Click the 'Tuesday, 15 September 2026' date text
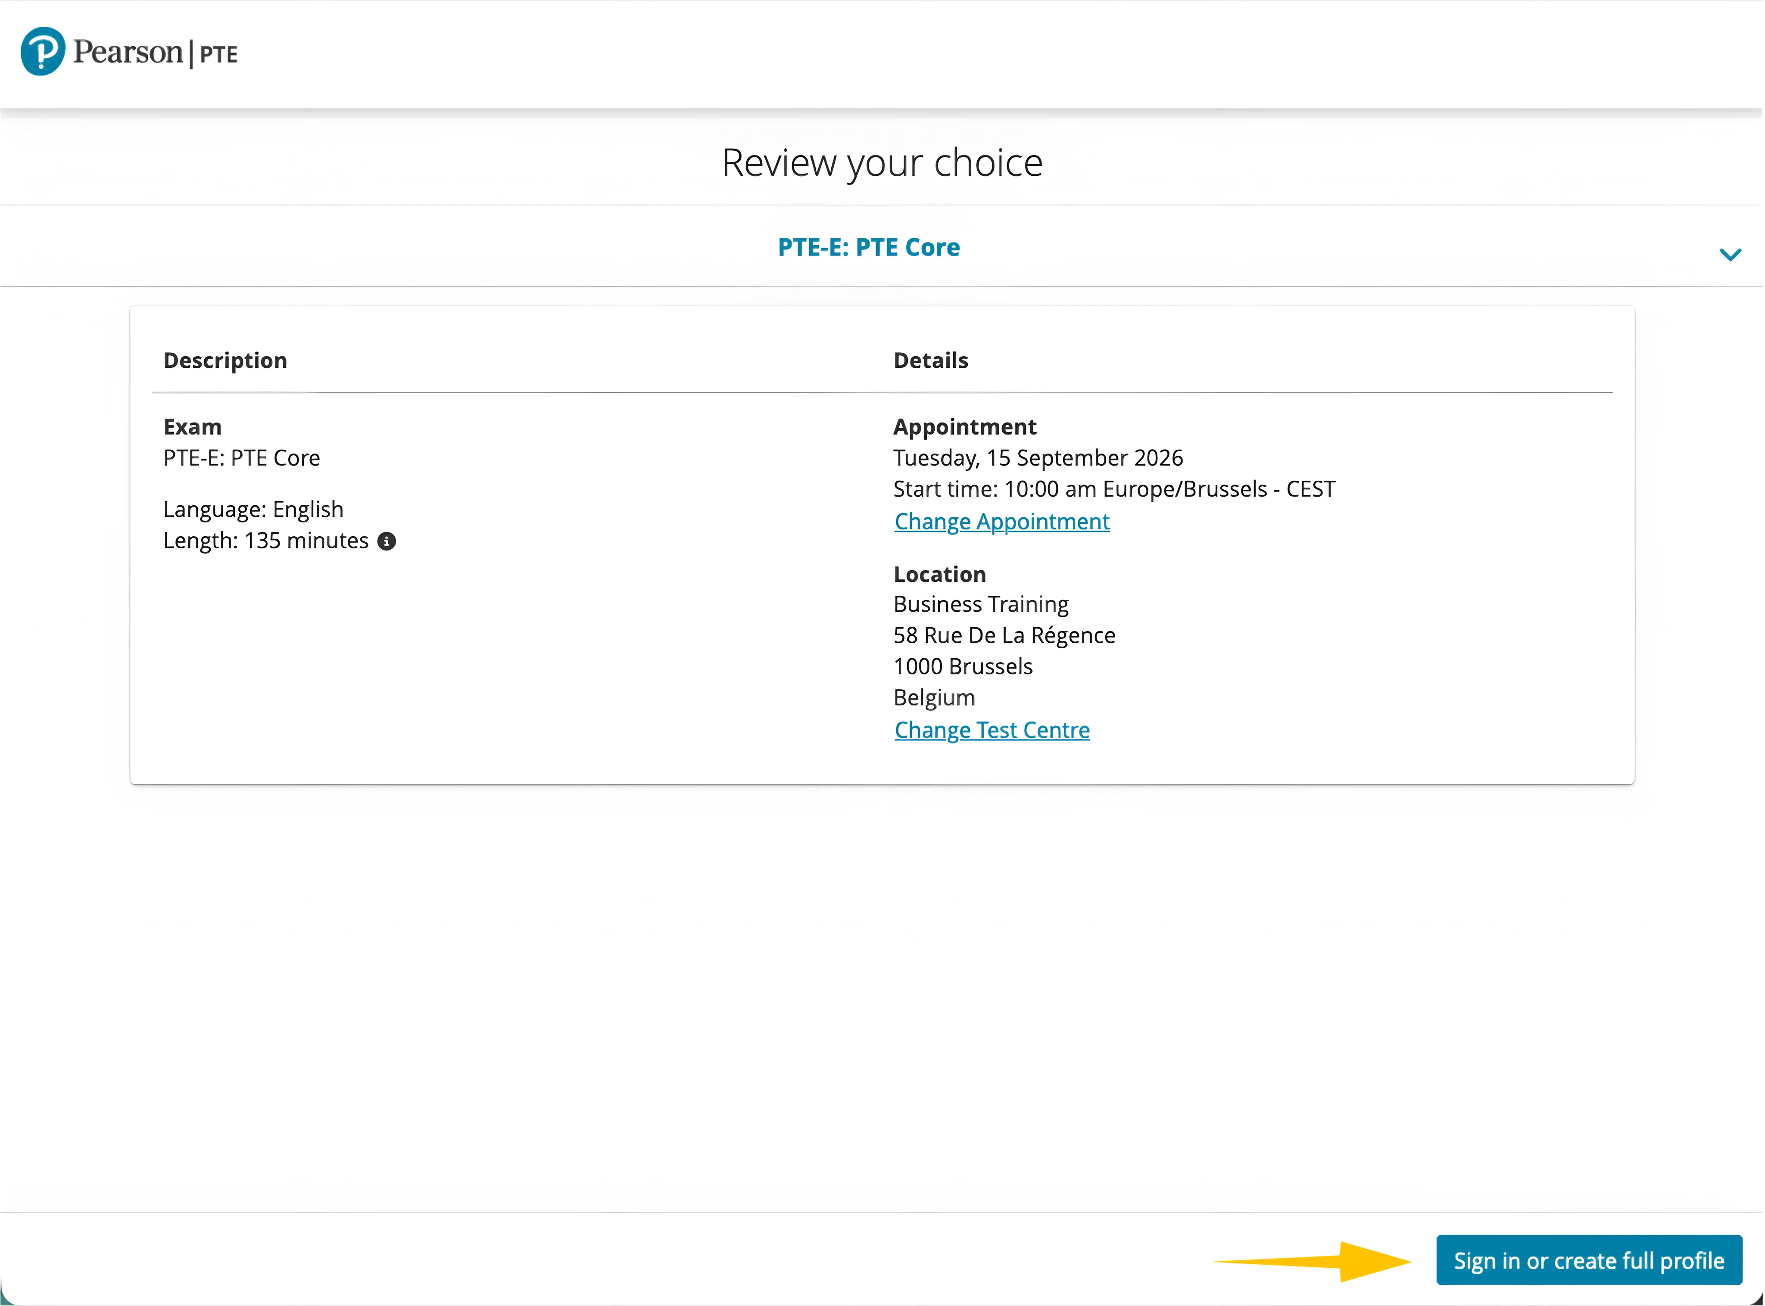The image size is (1765, 1306). [x=1038, y=458]
